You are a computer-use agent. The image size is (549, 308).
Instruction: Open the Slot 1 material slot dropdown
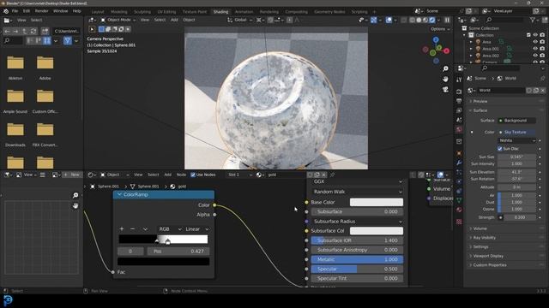click(x=239, y=175)
